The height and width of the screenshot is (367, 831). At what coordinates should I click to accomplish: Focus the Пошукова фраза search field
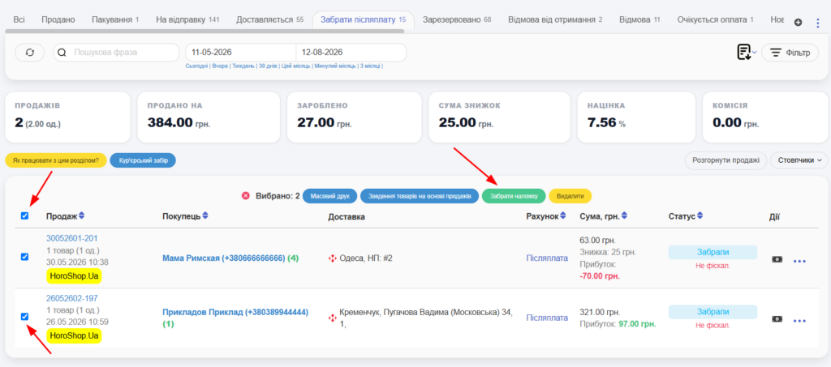pyautogui.click(x=117, y=53)
